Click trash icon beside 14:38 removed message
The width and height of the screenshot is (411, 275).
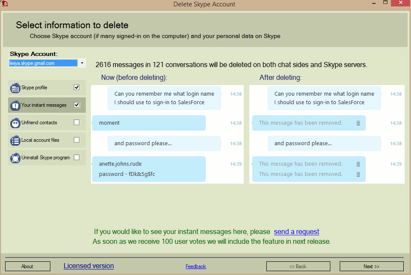pyautogui.click(x=358, y=123)
